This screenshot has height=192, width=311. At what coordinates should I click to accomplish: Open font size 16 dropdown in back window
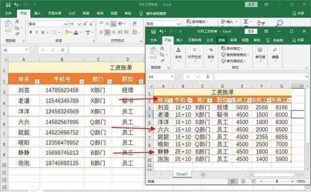79,24
